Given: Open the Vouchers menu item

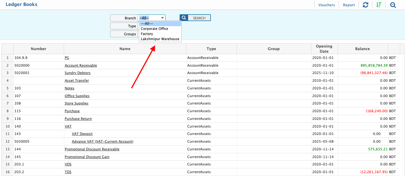Looking at the screenshot, I should point(326,5).
